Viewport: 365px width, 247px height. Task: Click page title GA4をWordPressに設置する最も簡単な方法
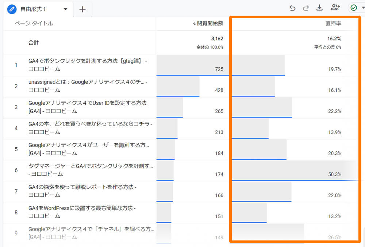coord(82,212)
